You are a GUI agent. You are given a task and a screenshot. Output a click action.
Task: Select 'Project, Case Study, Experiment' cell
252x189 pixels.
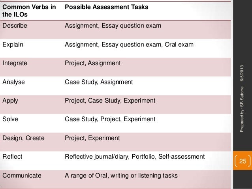pos(110,101)
